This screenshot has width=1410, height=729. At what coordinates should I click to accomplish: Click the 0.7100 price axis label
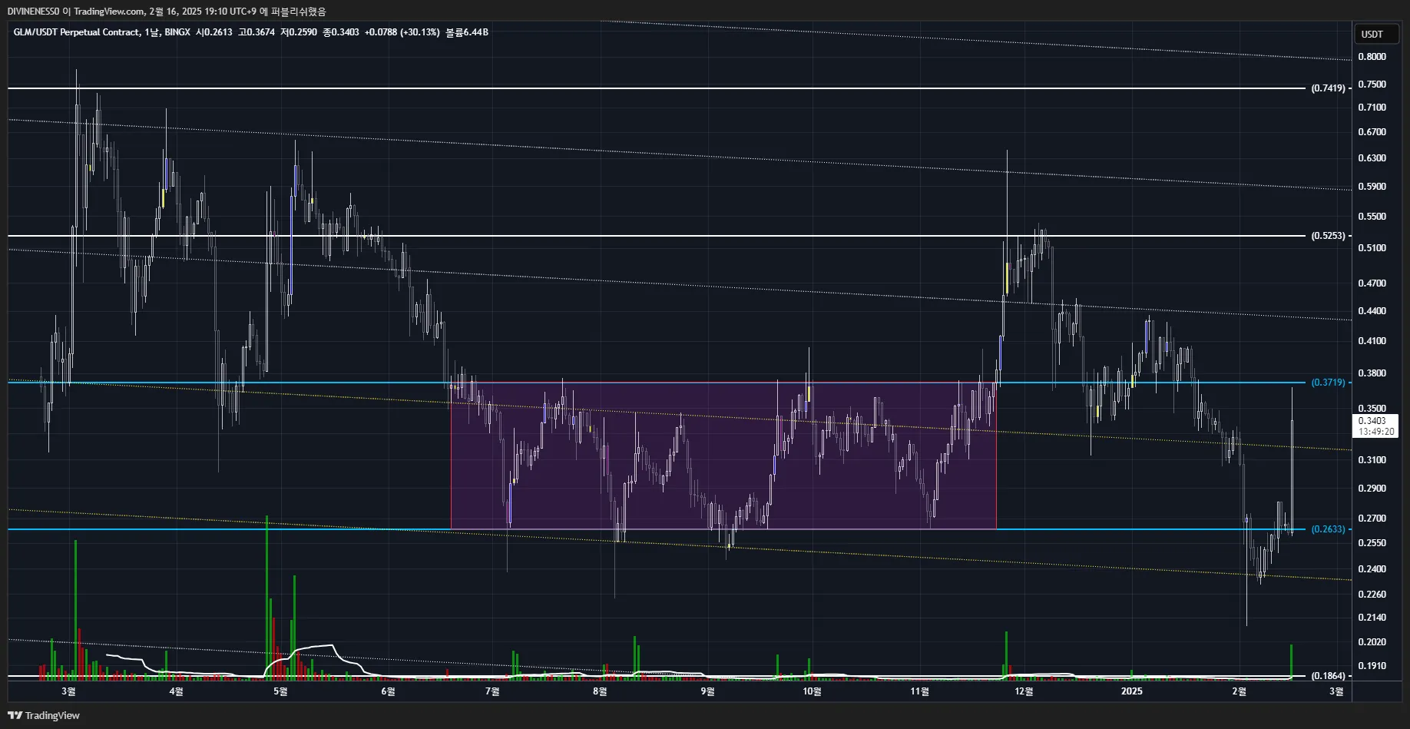(x=1372, y=108)
